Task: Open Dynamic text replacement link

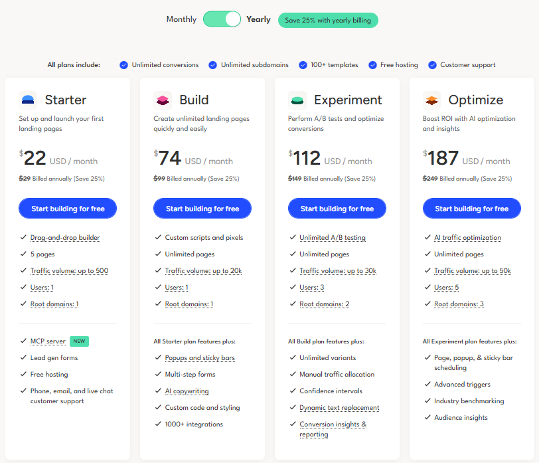Action: pyautogui.click(x=339, y=408)
